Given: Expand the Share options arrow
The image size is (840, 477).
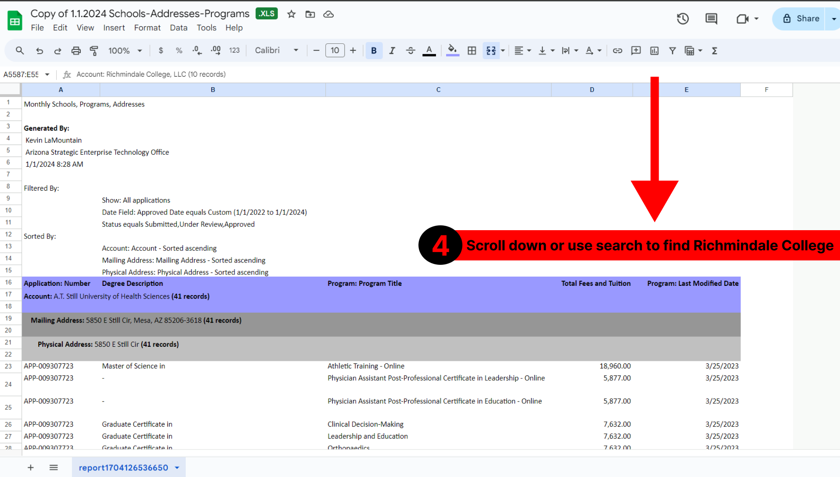Looking at the screenshot, I should (833, 19).
